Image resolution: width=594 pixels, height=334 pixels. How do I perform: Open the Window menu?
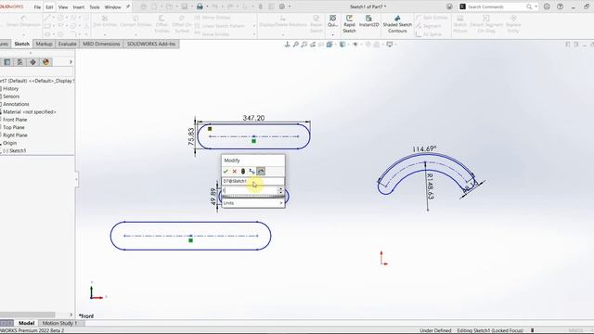pos(112,6)
